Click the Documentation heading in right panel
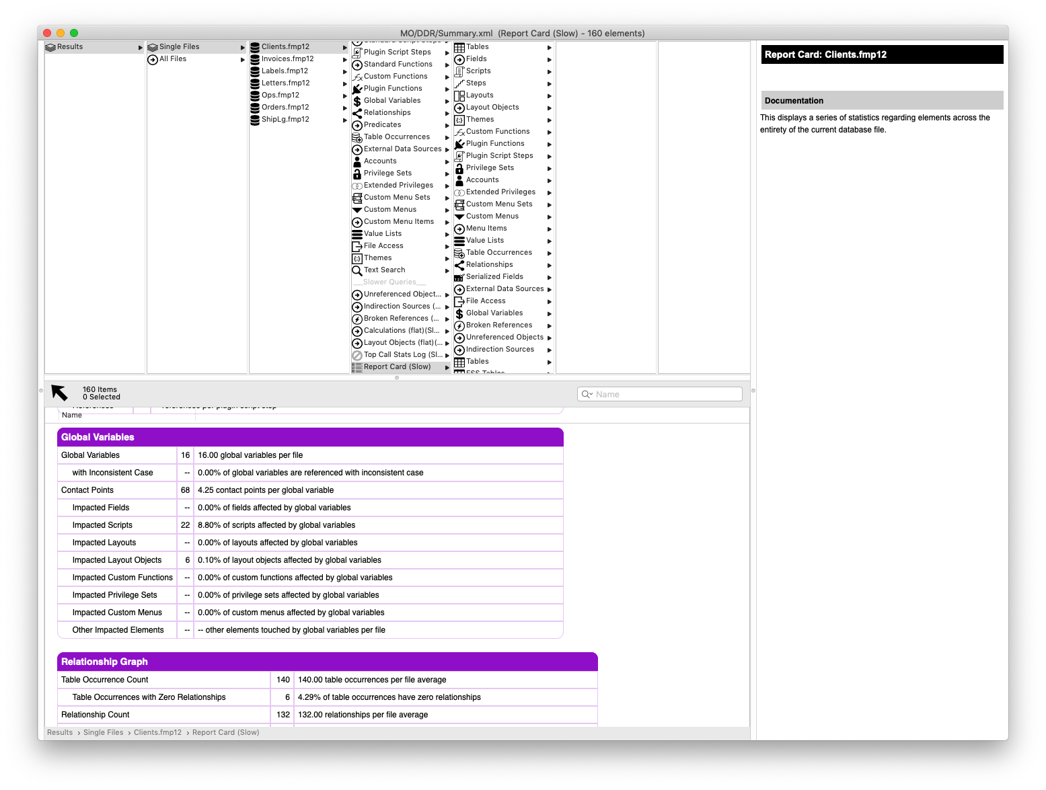The image size is (1046, 790). (794, 101)
